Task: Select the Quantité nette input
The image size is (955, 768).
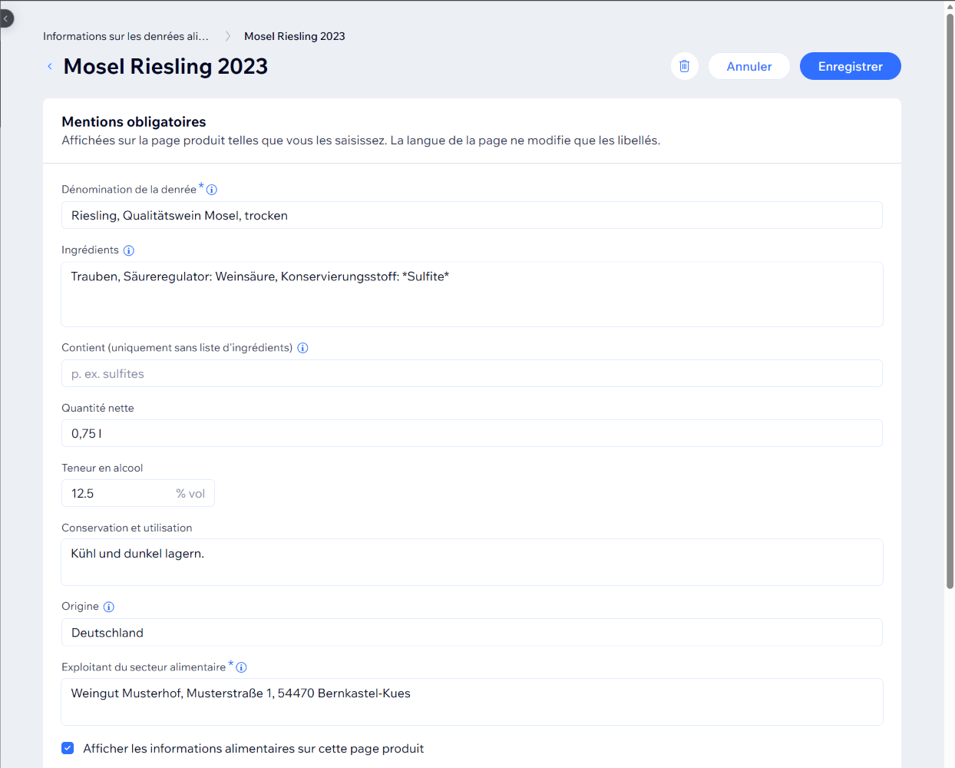Action: [472, 433]
